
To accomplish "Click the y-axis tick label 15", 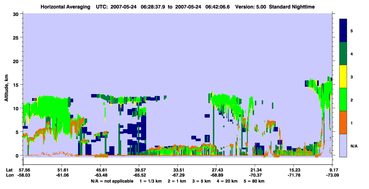I will click(16, 85).
